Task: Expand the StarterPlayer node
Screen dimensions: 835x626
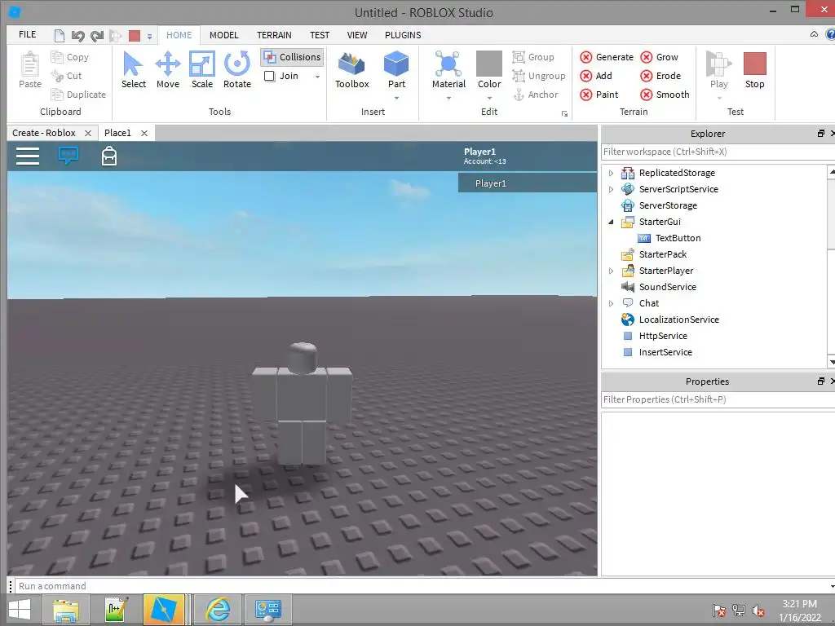Action: (x=611, y=271)
